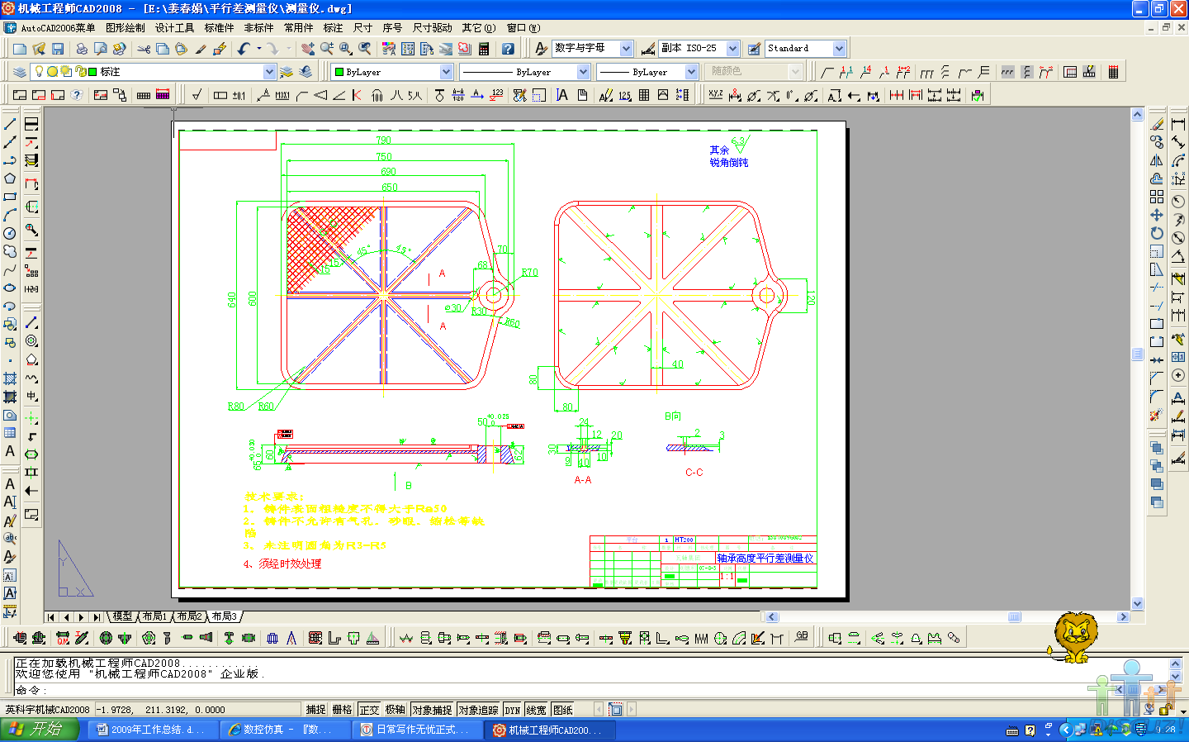Toggle 对象捕捉 object snap
The width and height of the screenshot is (1189, 742).
click(432, 710)
